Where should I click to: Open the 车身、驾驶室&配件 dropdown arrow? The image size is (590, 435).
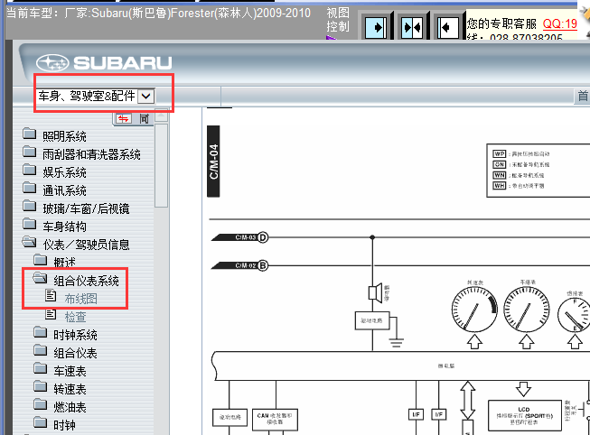click(x=146, y=97)
